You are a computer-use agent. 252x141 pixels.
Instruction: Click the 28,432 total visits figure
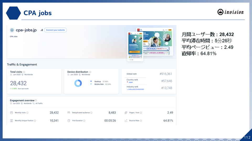point(18,83)
